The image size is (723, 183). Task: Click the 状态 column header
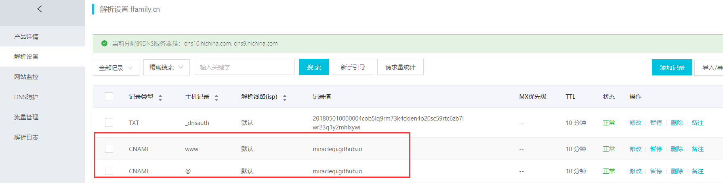[x=609, y=97]
